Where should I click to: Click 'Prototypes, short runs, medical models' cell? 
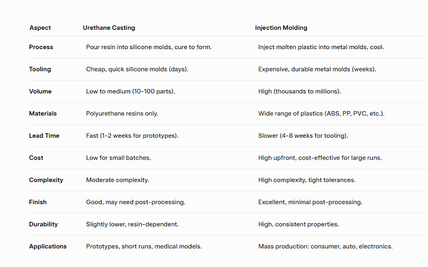pos(144,246)
